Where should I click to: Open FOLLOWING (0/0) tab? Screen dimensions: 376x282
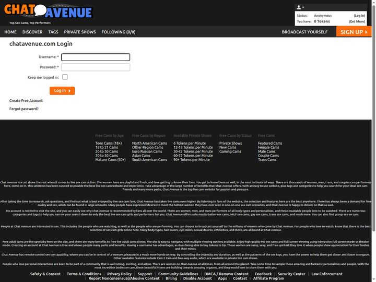pos(119,32)
